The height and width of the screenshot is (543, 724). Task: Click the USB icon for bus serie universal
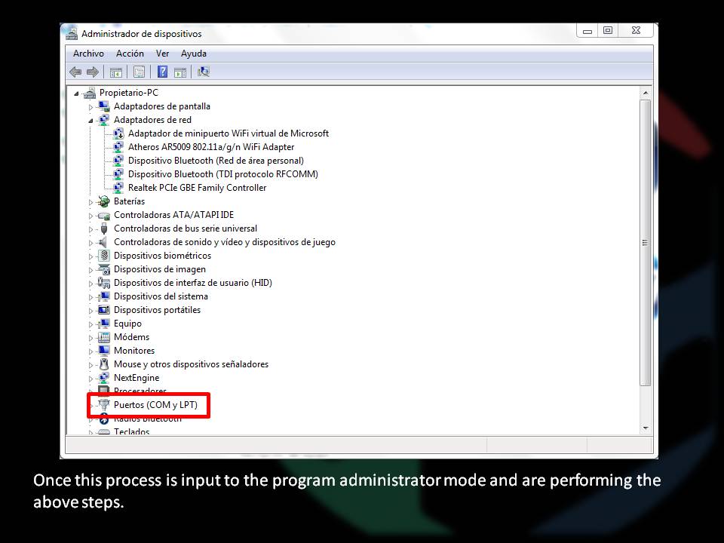pos(104,229)
